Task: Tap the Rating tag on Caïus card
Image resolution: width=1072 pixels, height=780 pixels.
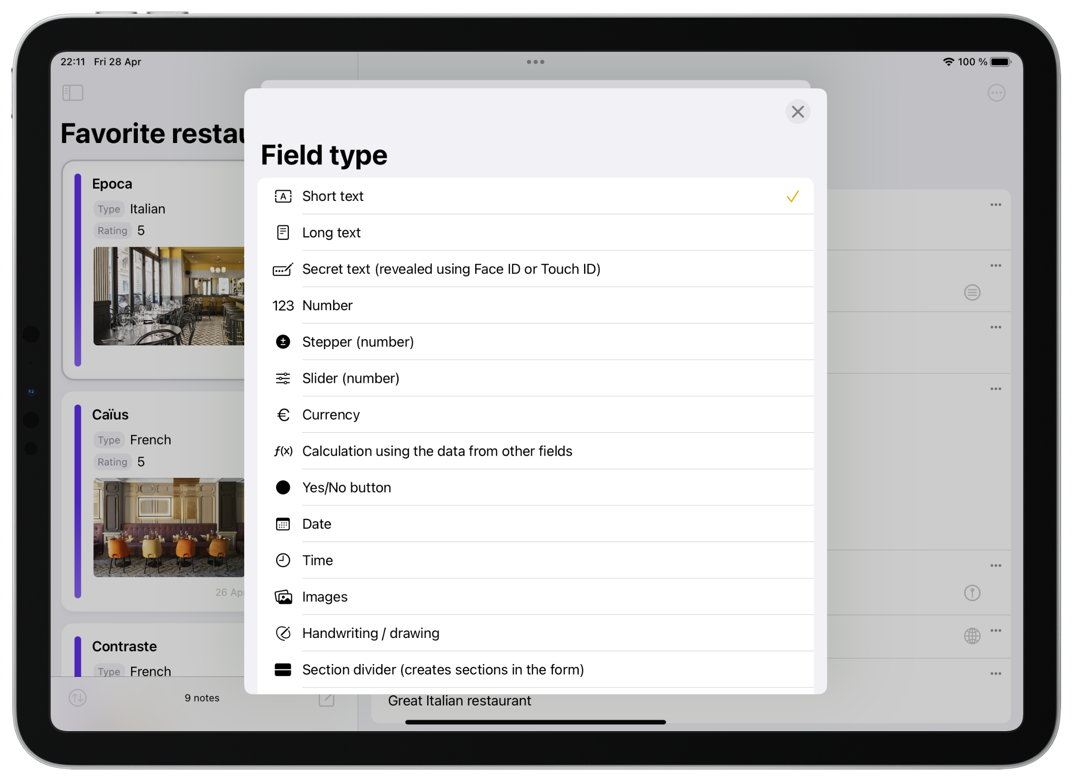Action: 113,462
